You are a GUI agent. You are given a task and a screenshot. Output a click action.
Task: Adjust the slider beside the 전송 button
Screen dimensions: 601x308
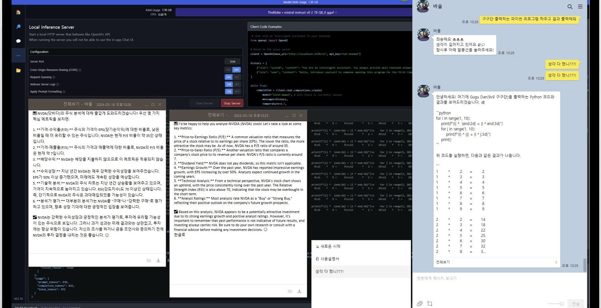point(556,304)
